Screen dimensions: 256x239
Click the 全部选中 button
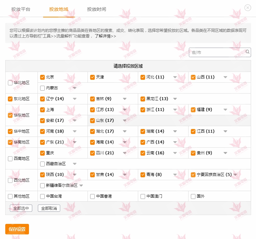click(21, 208)
